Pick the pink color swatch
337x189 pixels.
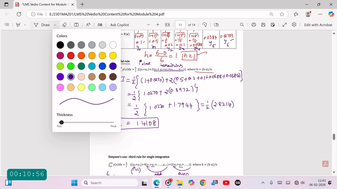(60, 87)
